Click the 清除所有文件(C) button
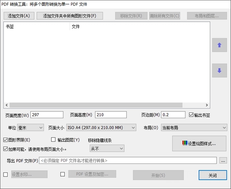 coord(164,16)
